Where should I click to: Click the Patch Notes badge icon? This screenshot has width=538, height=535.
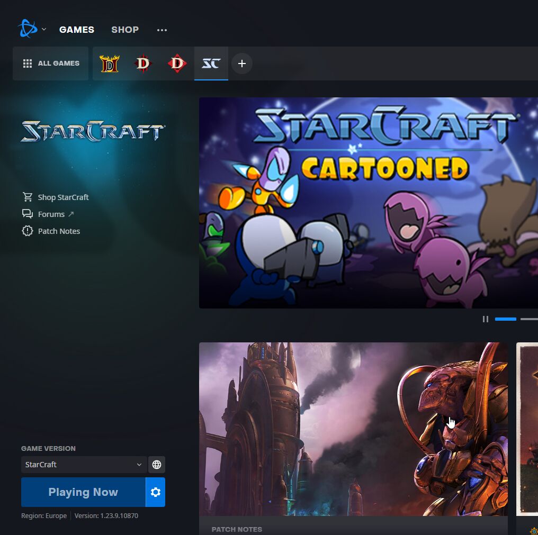pos(28,231)
